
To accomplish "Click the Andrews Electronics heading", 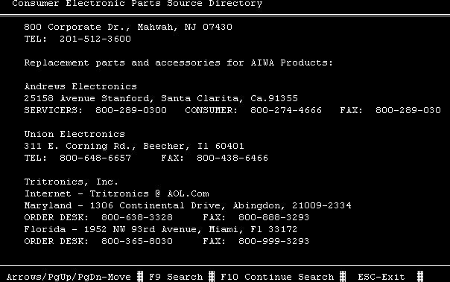I will tap(80, 86).
